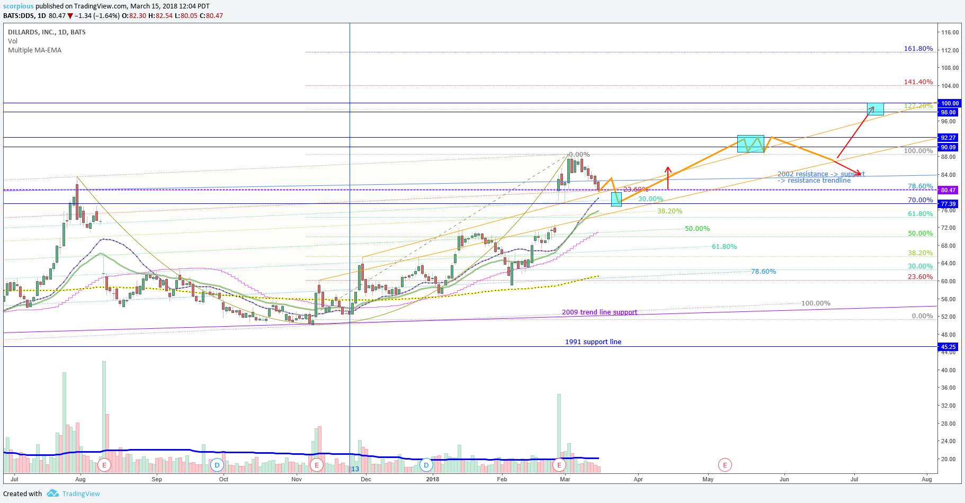Select the small cyan box near 77.39
The height and width of the screenshot is (503, 965).
tap(616, 199)
